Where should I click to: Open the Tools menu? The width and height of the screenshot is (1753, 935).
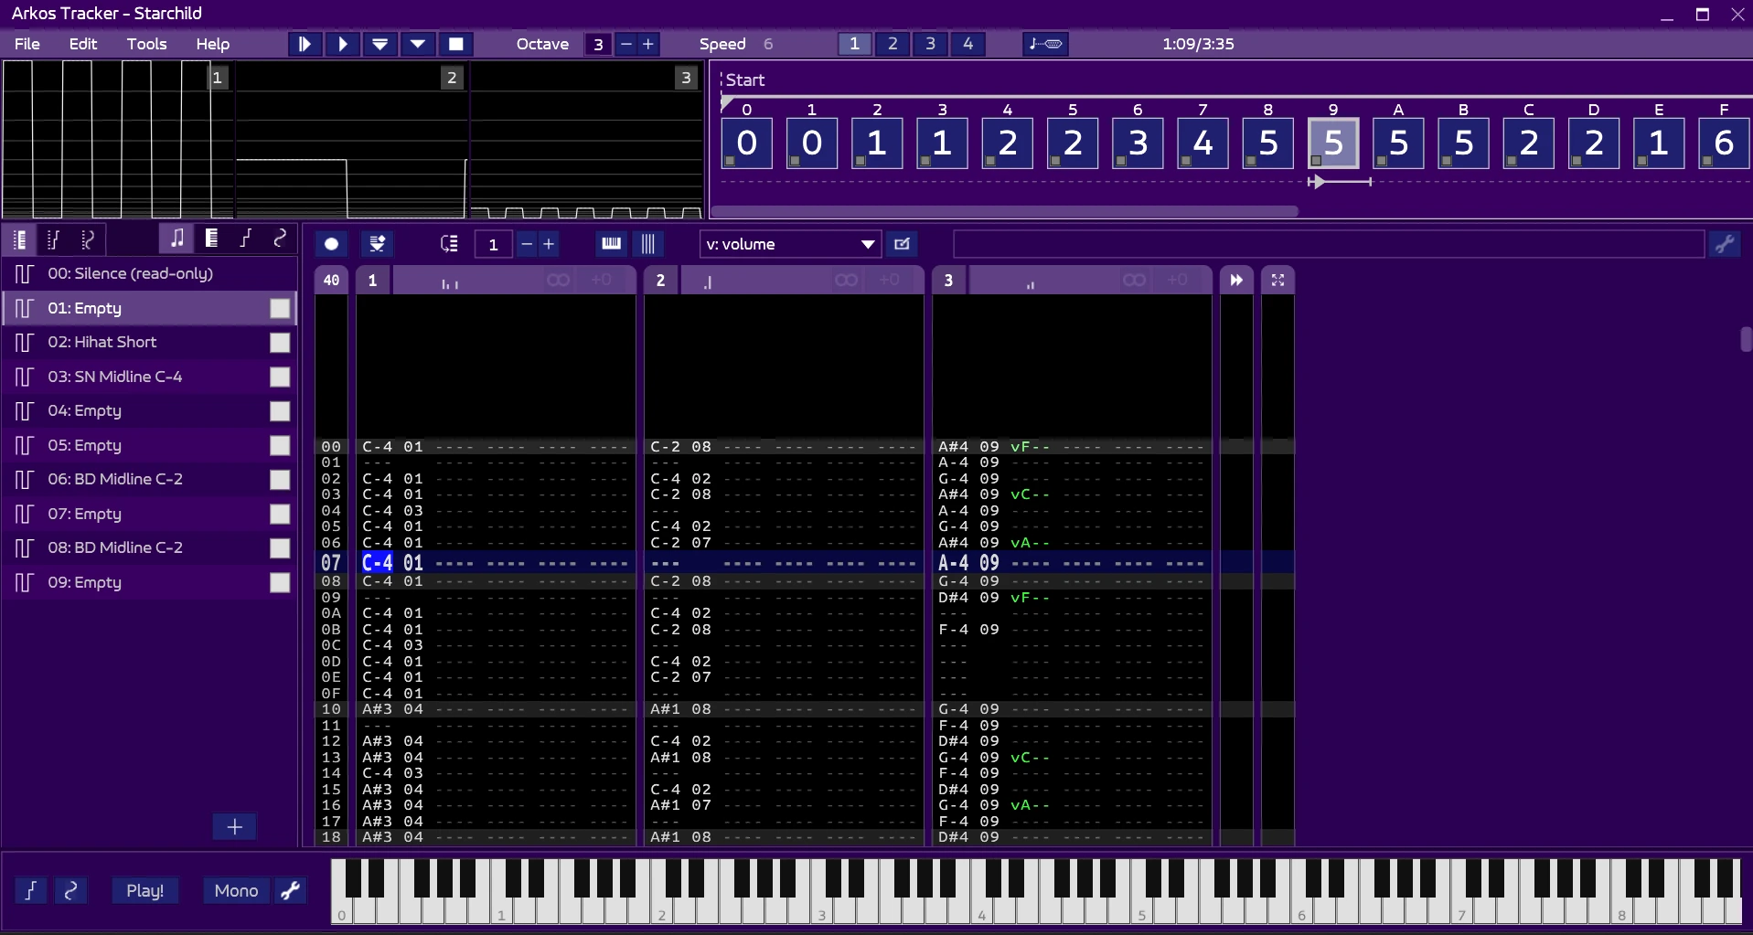click(x=146, y=44)
